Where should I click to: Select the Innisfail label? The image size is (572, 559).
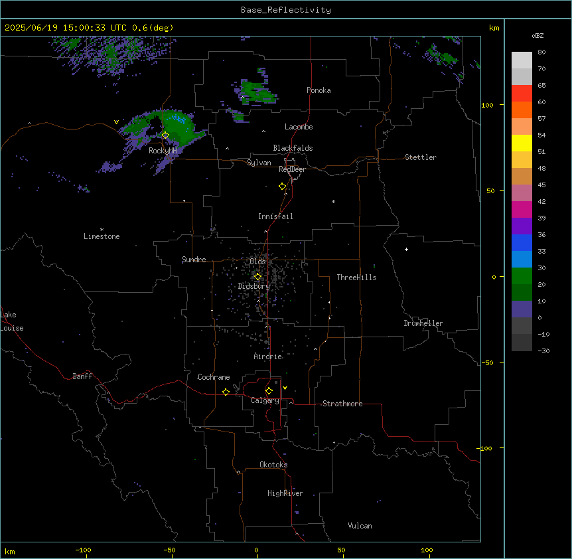[x=275, y=216]
